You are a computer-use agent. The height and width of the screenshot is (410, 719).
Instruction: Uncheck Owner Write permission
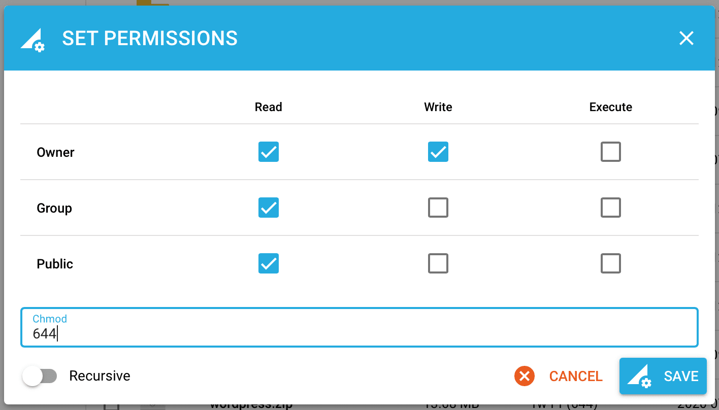coord(438,152)
